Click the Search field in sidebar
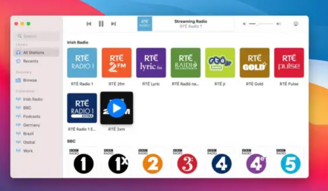The width and height of the screenshot is (328, 191). coord(37,36)
